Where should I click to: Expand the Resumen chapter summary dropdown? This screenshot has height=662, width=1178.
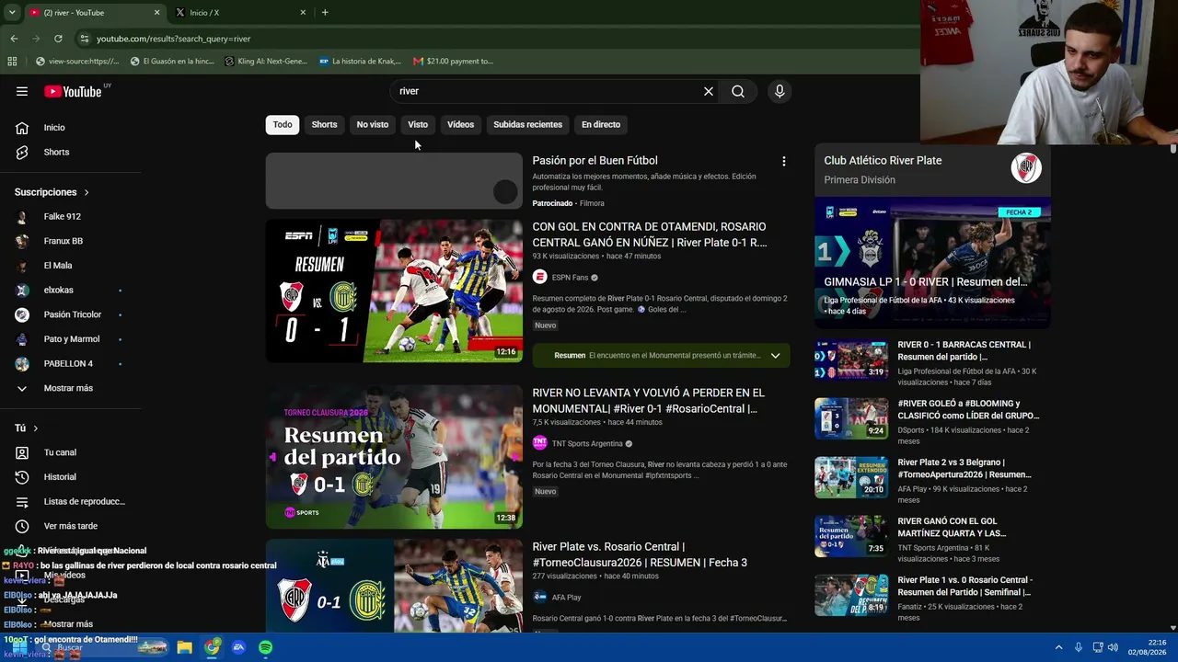775,356
